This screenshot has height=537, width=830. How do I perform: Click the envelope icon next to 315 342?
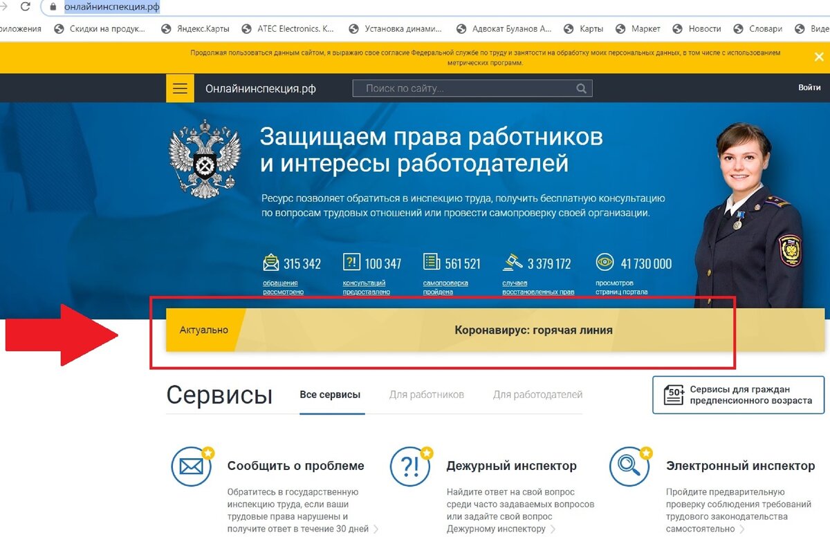click(271, 263)
